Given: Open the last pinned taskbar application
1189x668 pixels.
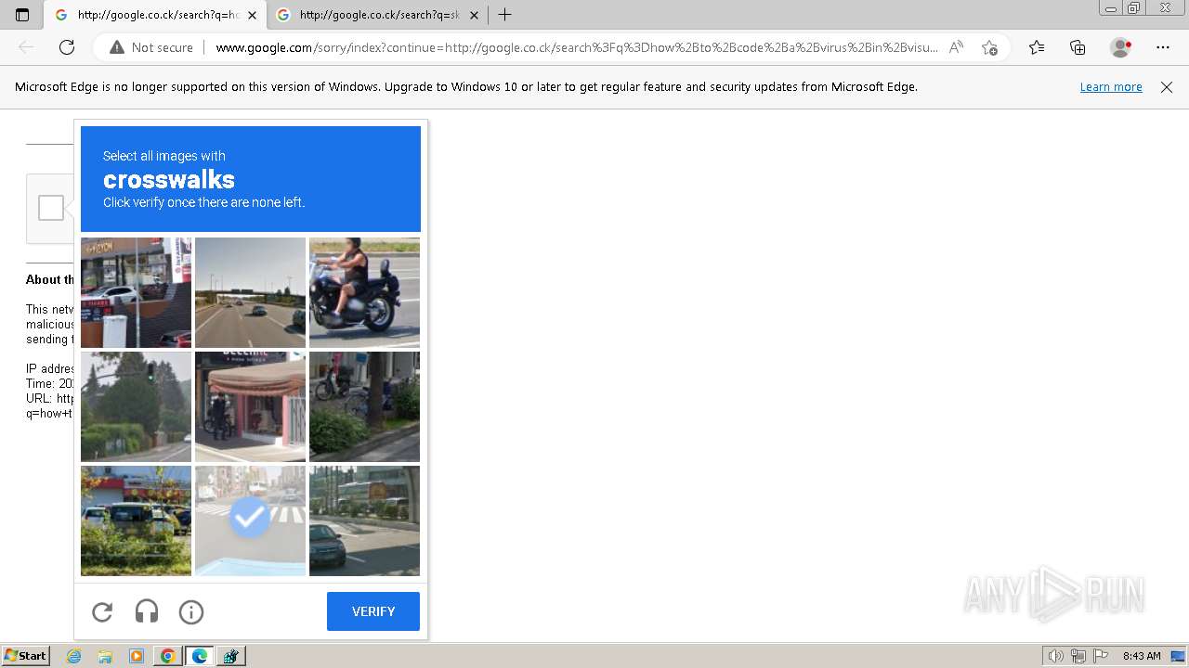Looking at the screenshot, I should coord(231,656).
